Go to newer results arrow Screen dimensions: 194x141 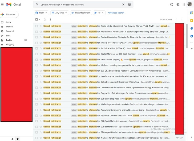tap(176, 19)
